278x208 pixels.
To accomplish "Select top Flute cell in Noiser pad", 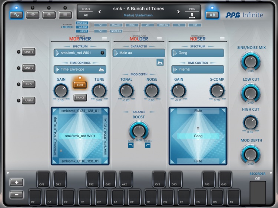I will coord(198,111).
